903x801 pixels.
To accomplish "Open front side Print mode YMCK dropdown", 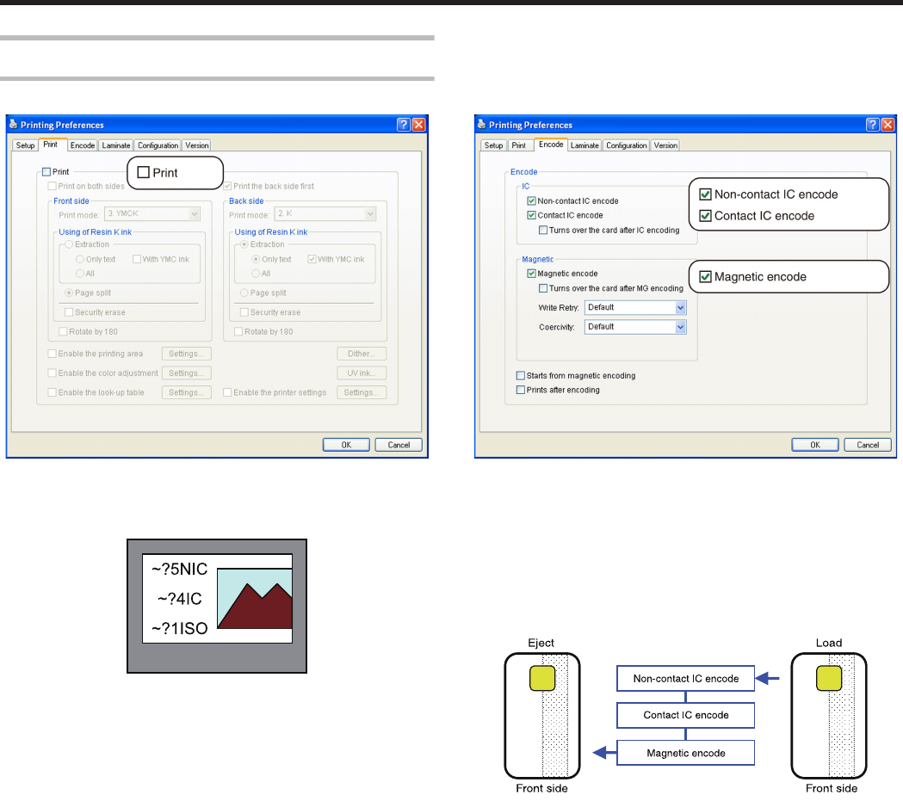I will point(152,213).
